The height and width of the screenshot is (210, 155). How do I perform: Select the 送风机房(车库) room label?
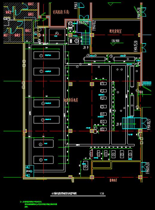coord(61,12)
